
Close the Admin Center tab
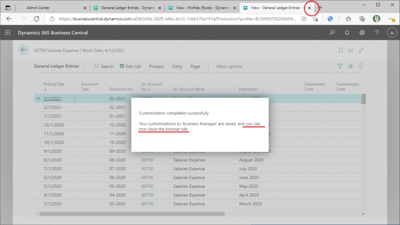pyautogui.click(x=85, y=8)
